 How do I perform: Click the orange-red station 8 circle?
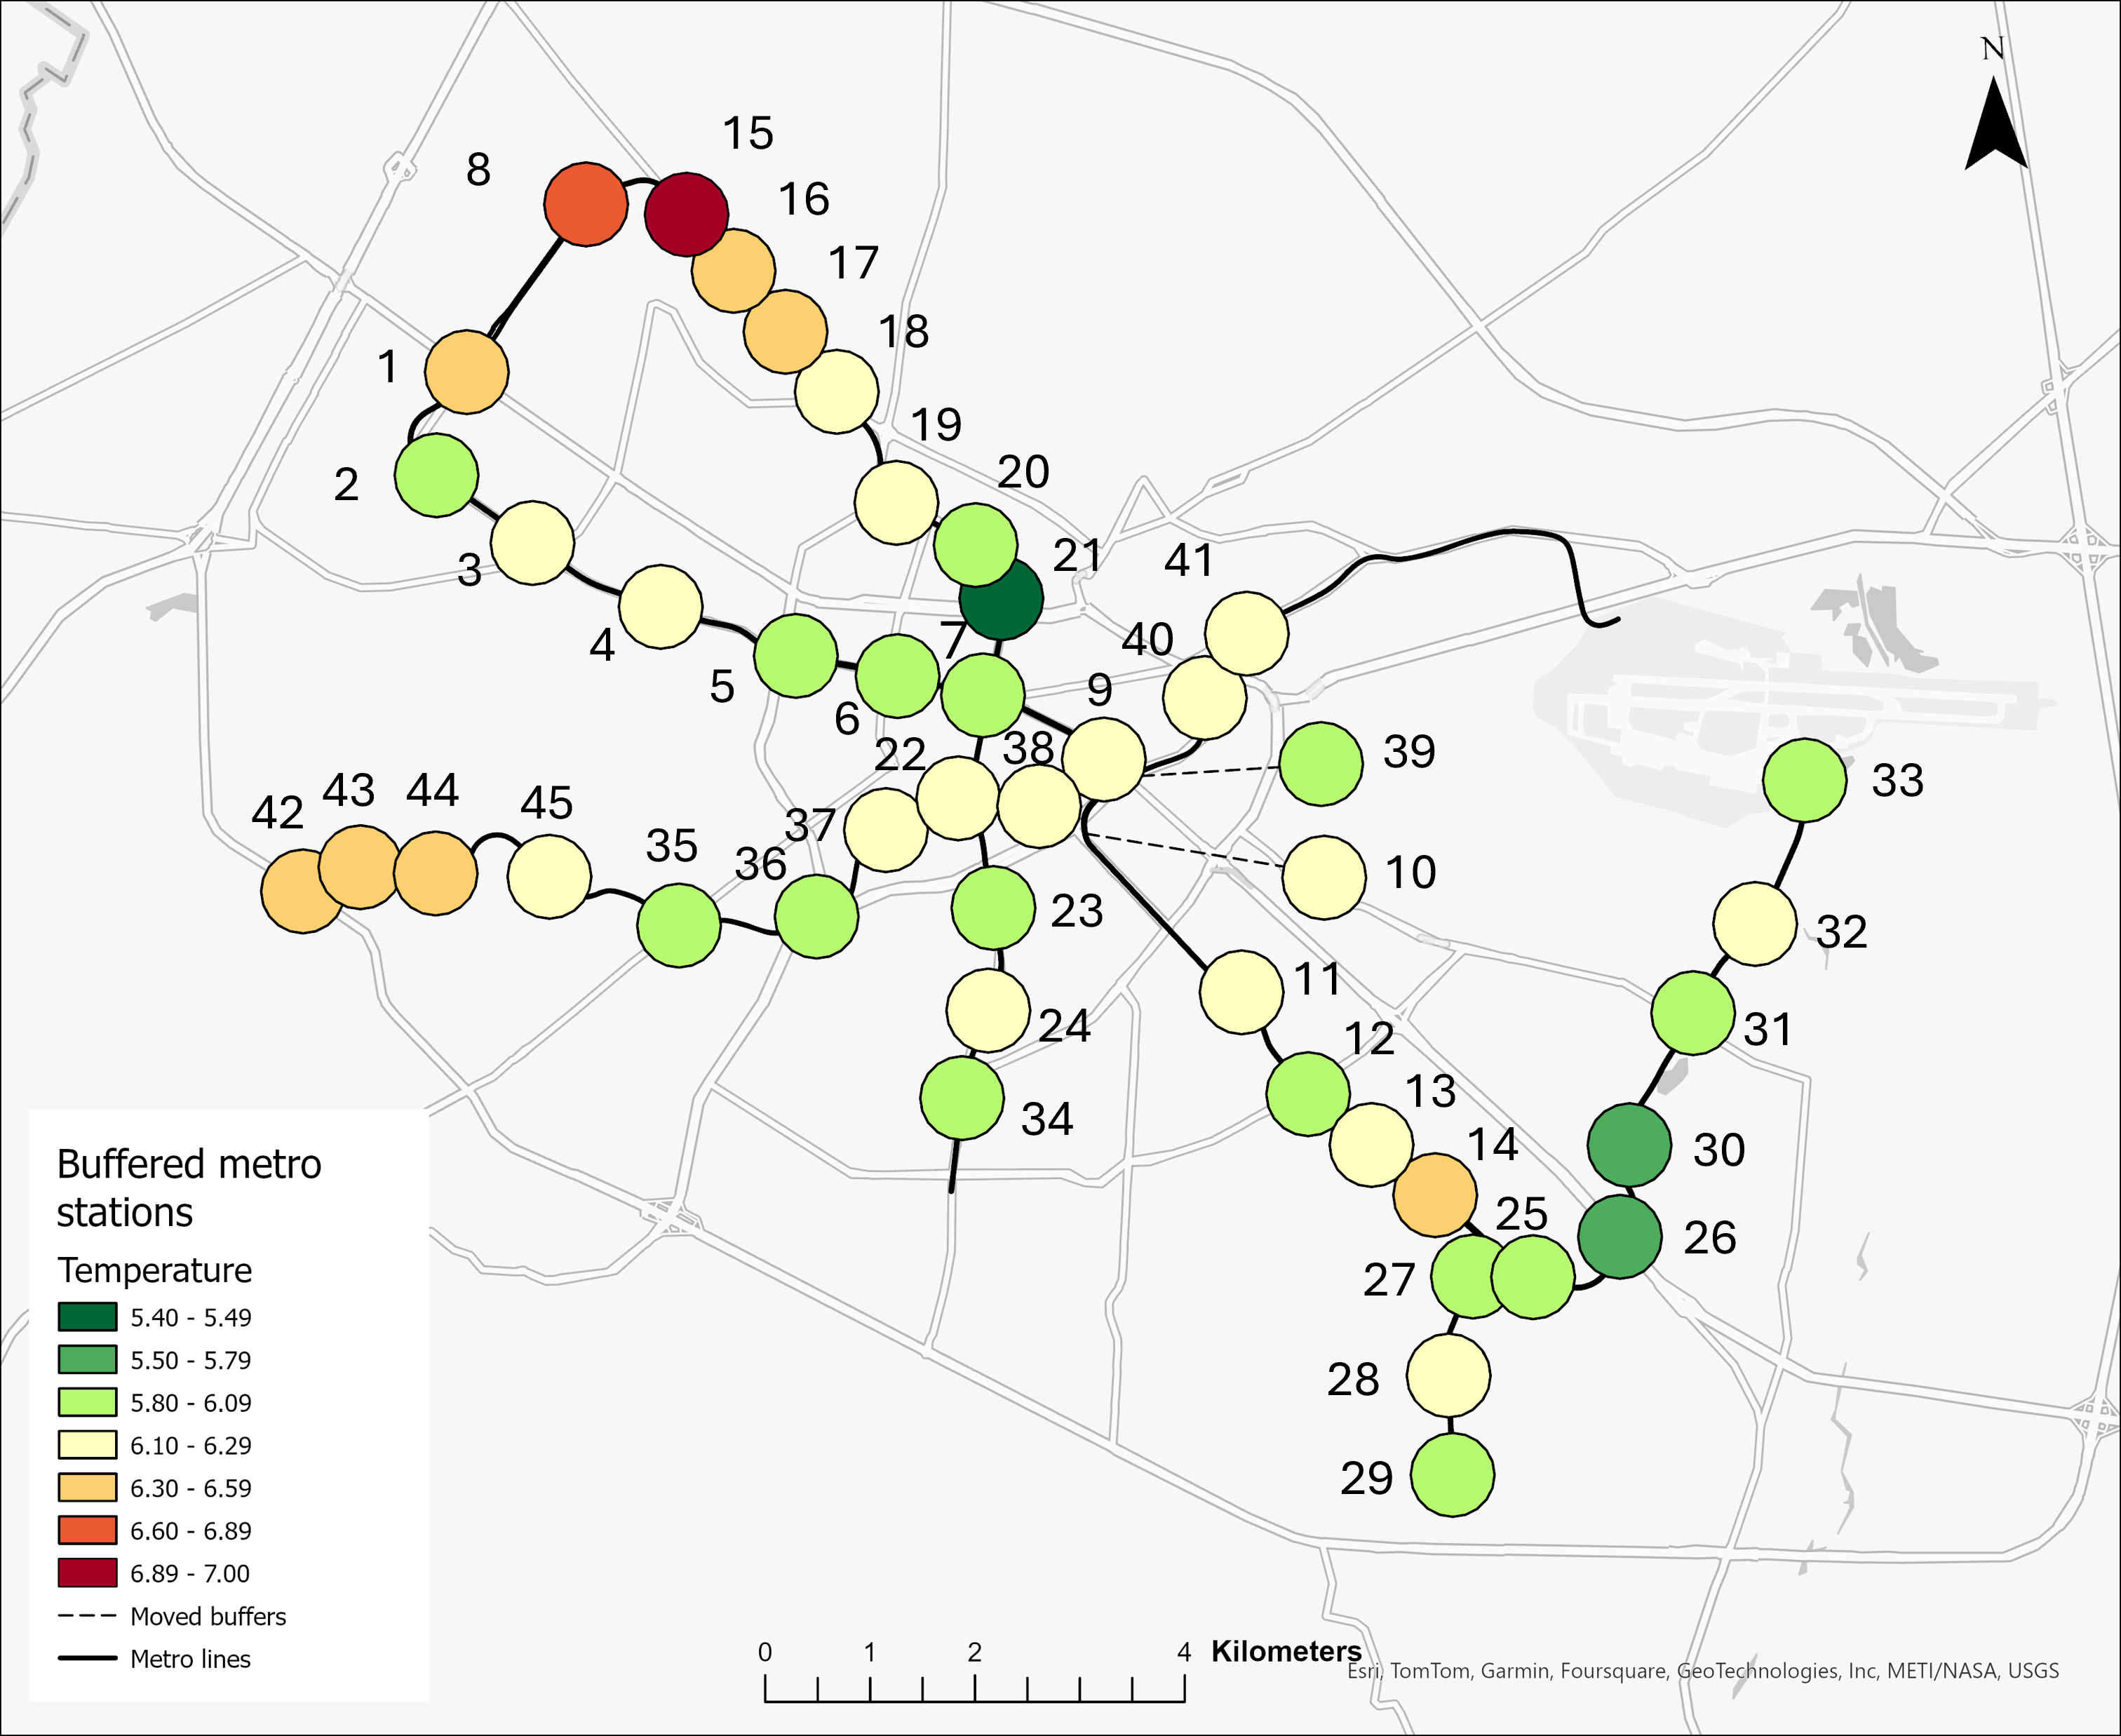(585, 203)
